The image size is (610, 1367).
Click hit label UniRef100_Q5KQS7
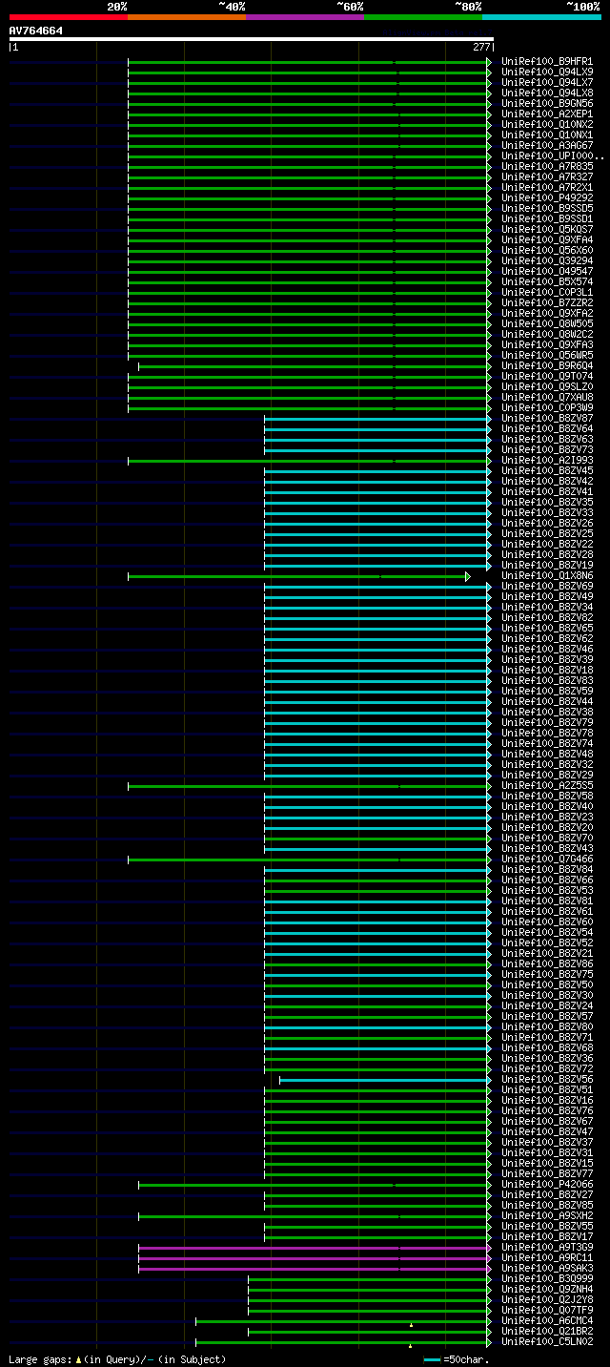pyautogui.click(x=547, y=230)
